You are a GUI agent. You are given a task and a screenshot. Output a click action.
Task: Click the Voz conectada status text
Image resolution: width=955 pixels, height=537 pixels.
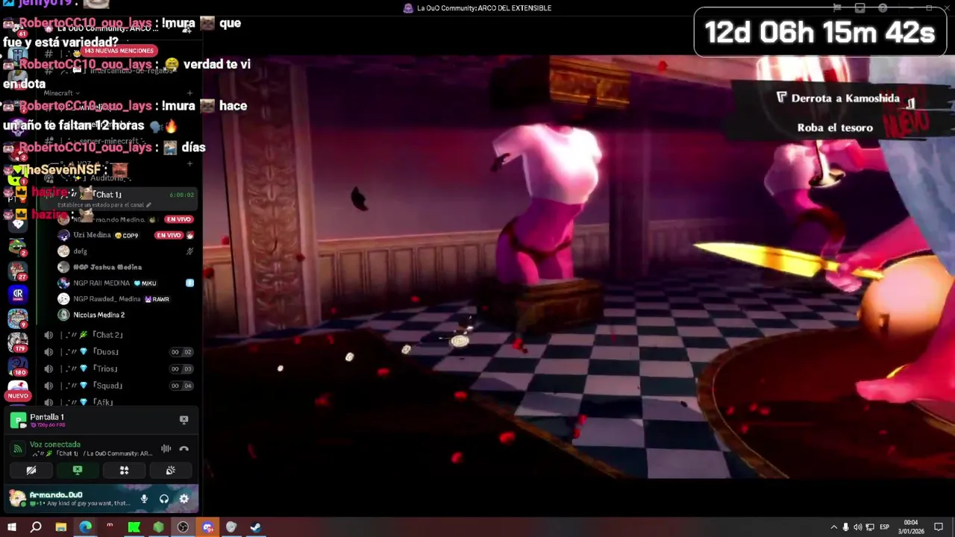point(55,445)
